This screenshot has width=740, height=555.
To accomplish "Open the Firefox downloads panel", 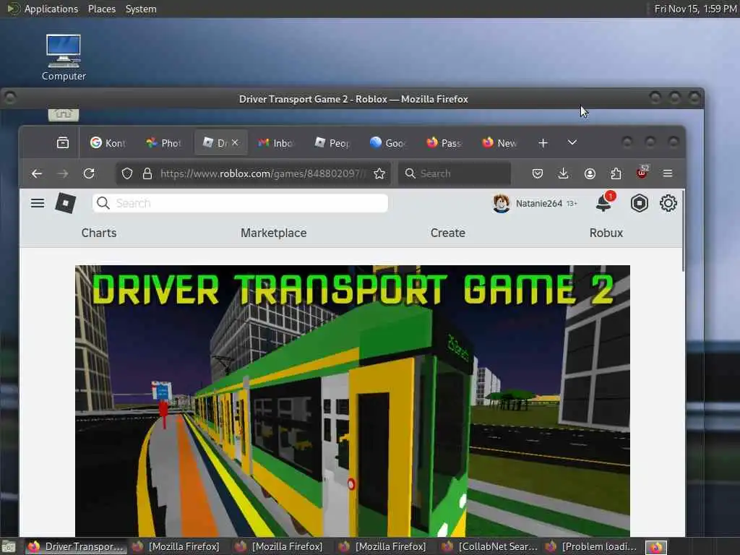I will 563,173.
